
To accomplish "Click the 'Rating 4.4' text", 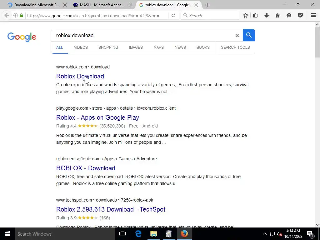I will pyautogui.click(x=66, y=126).
